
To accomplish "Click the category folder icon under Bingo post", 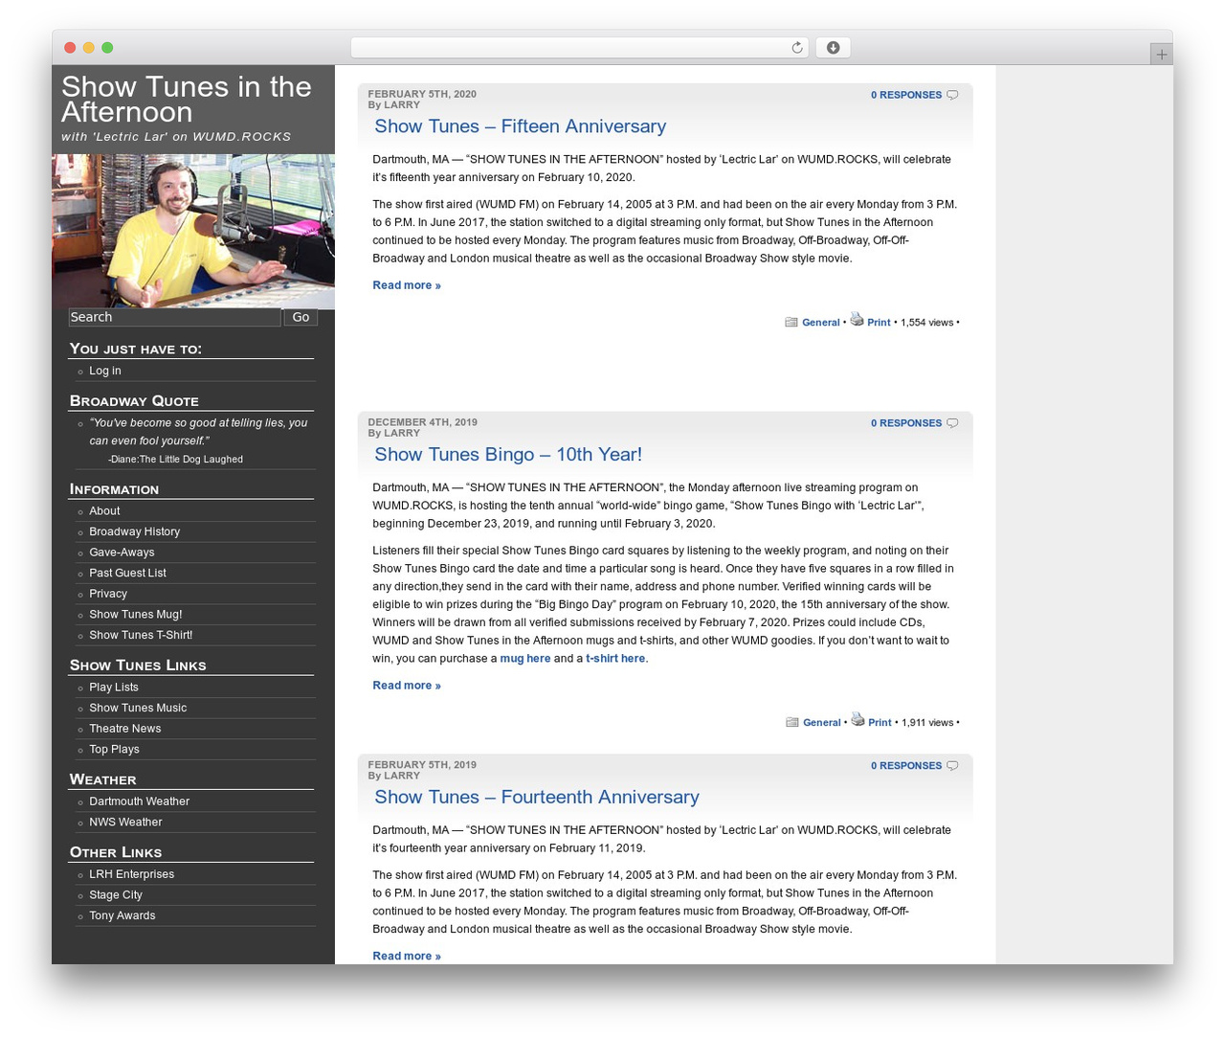I will [792, 723].
